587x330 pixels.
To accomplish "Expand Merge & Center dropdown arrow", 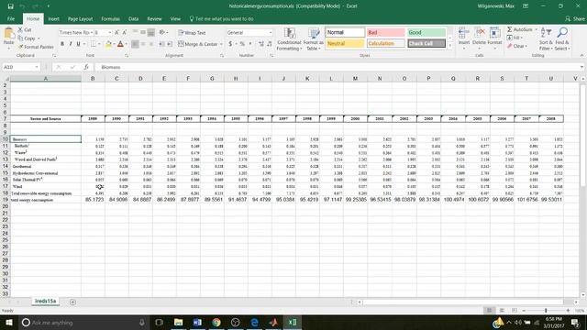I will tap(221, 44).
